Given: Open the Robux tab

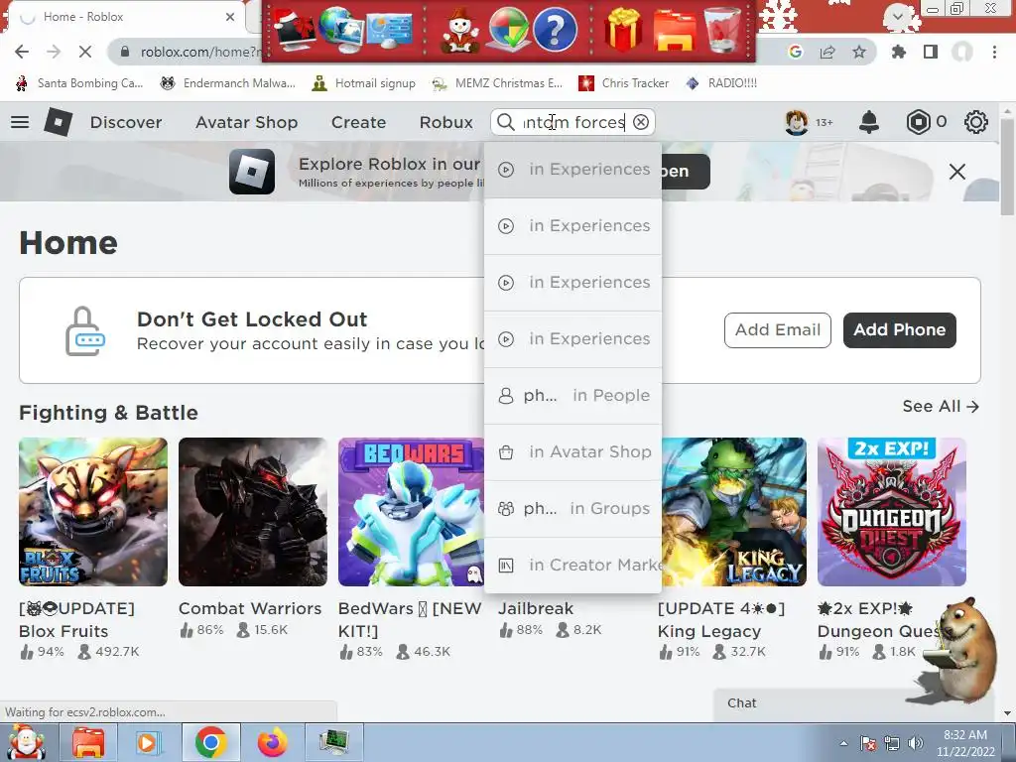Looking at the screenshot, I should [445, 122].
